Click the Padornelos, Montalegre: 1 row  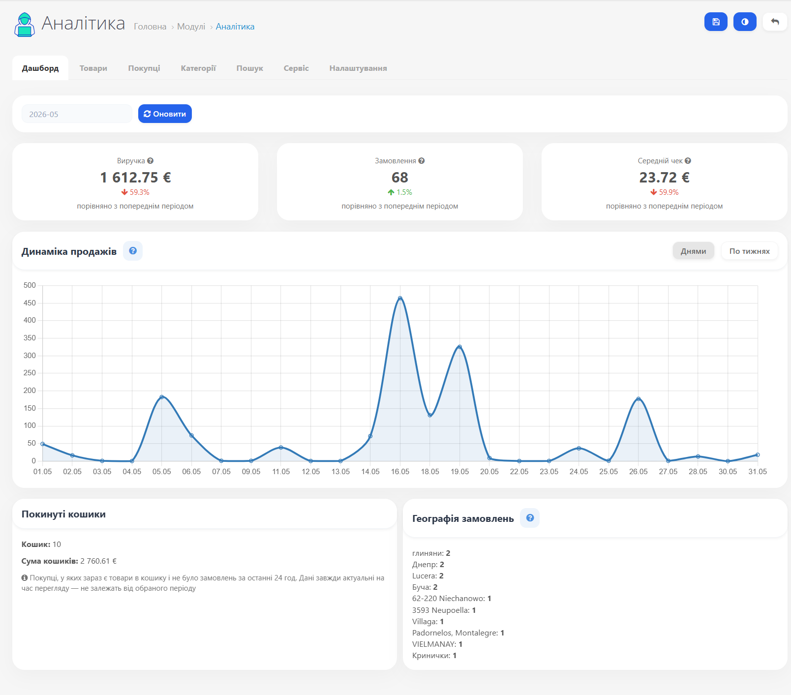pyautogui.click(x=458, y=633)
